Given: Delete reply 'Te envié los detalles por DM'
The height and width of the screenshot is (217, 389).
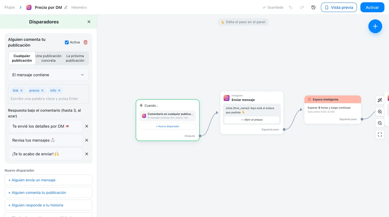Looking at the screenshot, I should [x=87, y=126].
